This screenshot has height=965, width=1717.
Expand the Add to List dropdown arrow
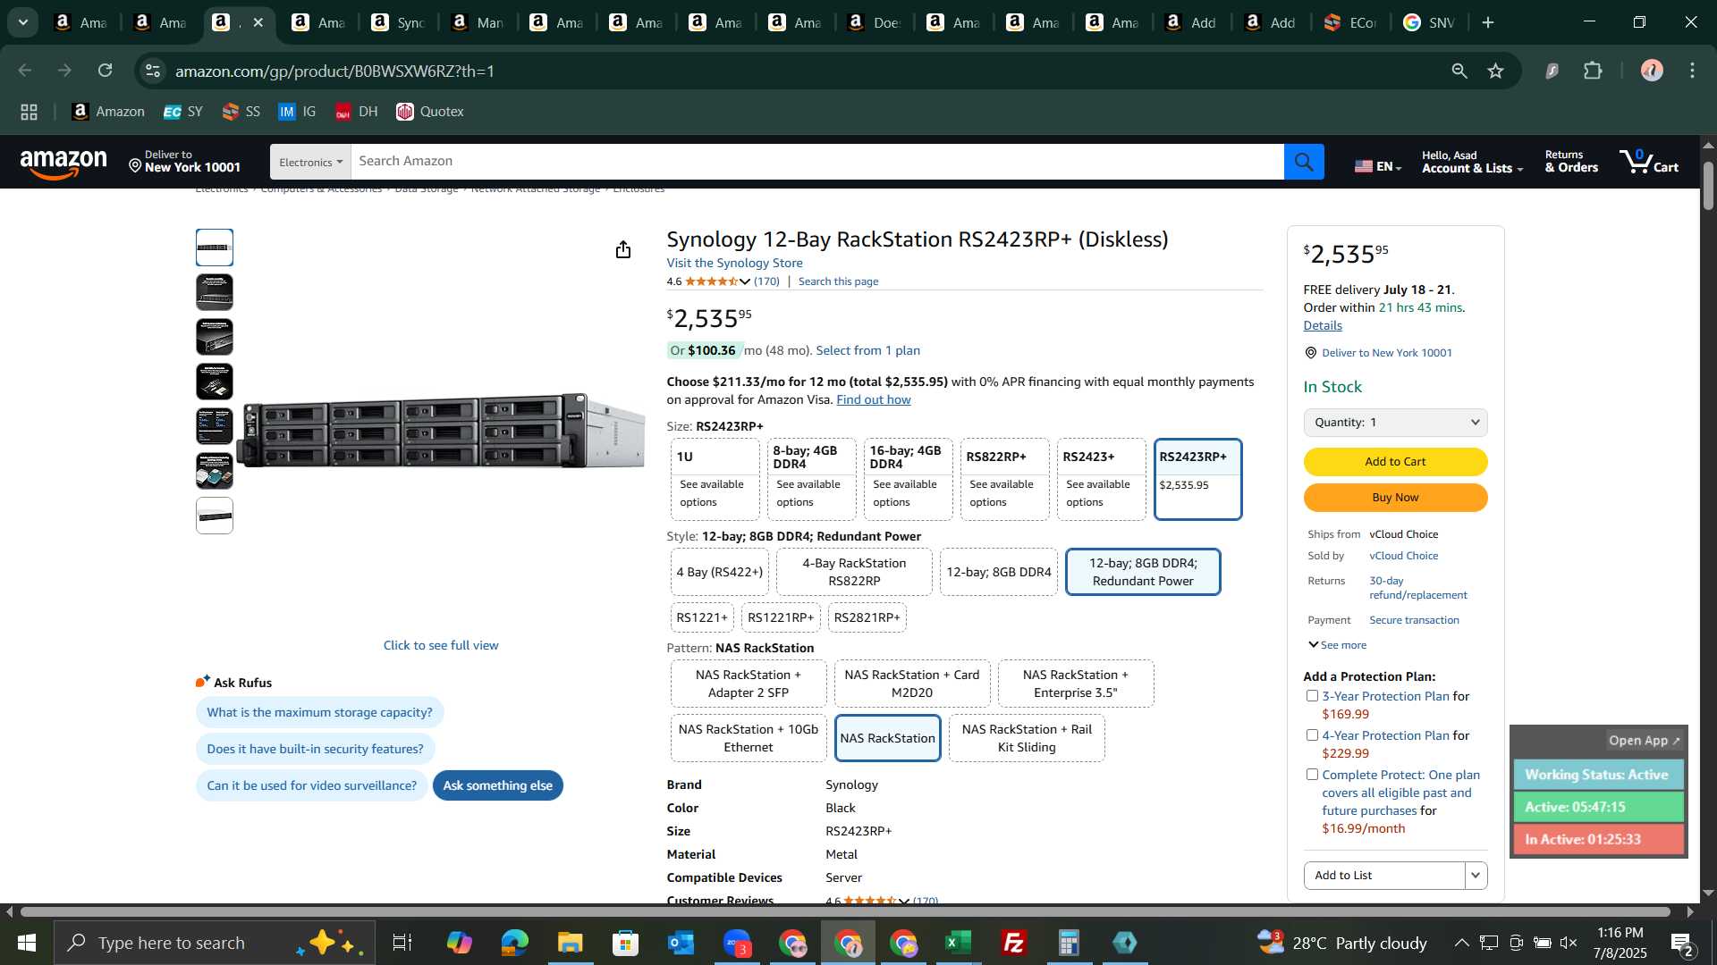tap(1476, 876)
